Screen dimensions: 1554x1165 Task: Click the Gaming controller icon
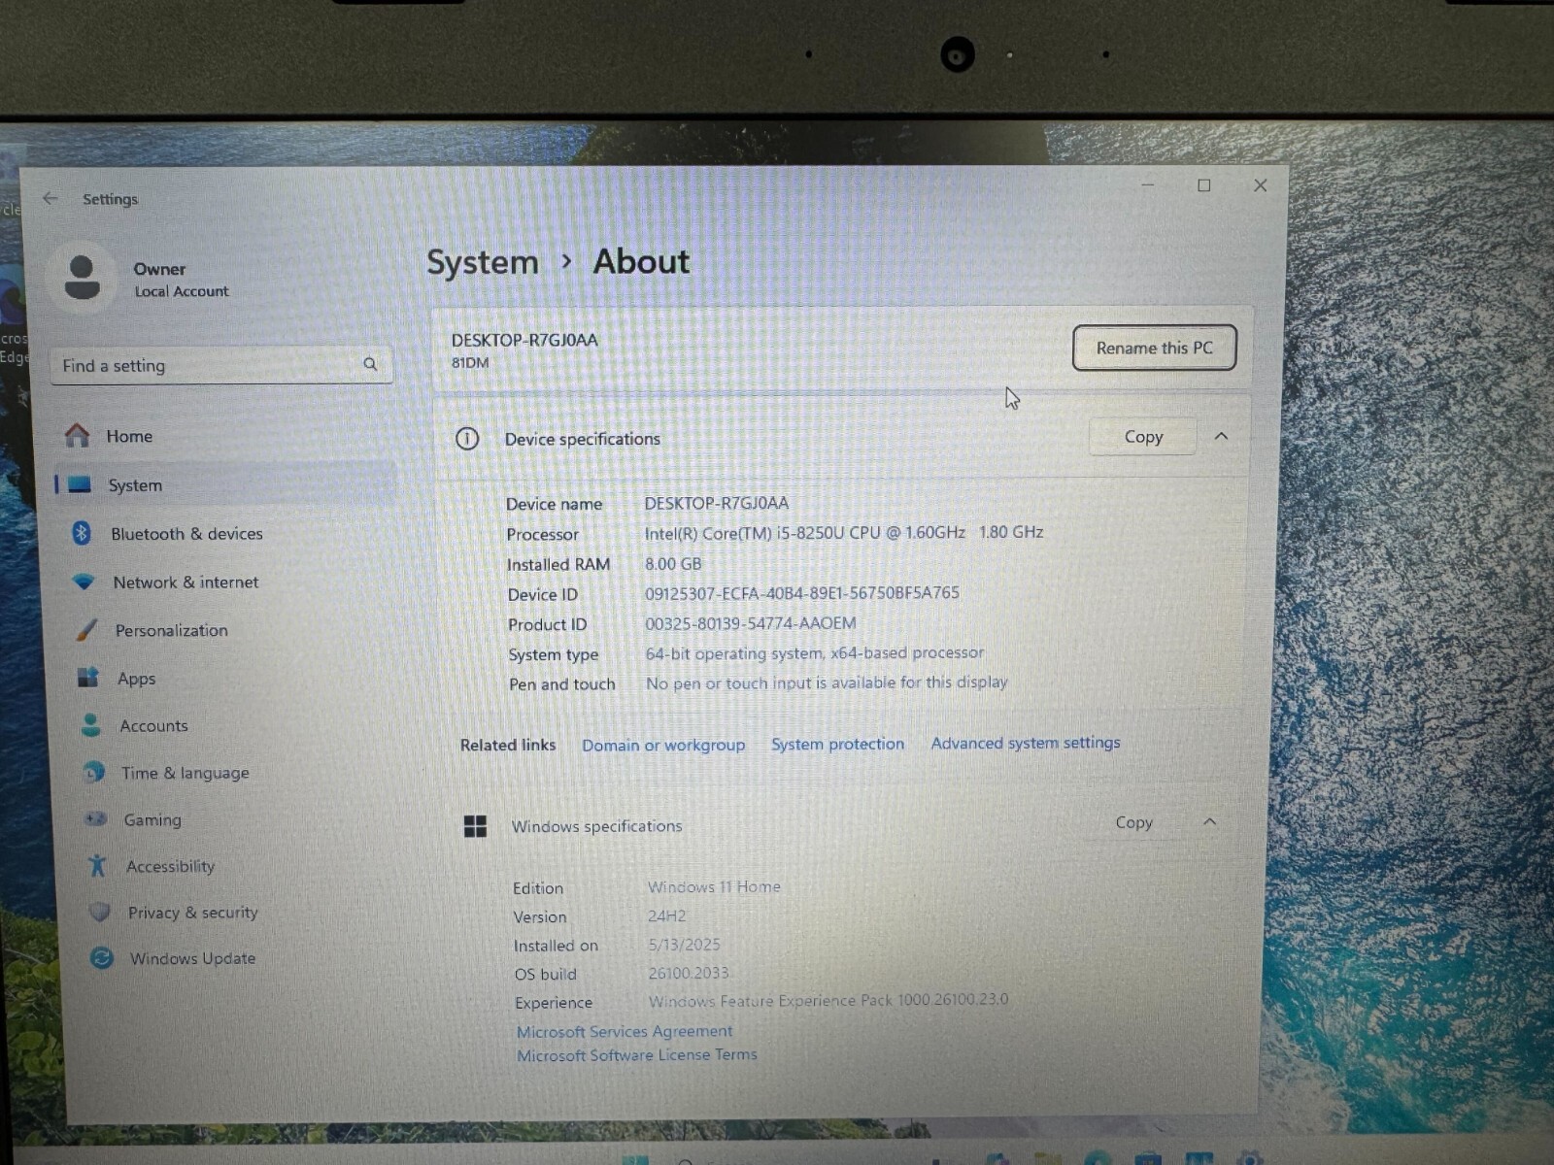[x=95, y=819]
